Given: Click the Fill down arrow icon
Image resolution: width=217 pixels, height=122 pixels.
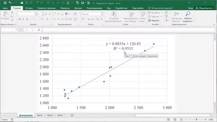Looking at the screenshot, I should click(166, 17).
